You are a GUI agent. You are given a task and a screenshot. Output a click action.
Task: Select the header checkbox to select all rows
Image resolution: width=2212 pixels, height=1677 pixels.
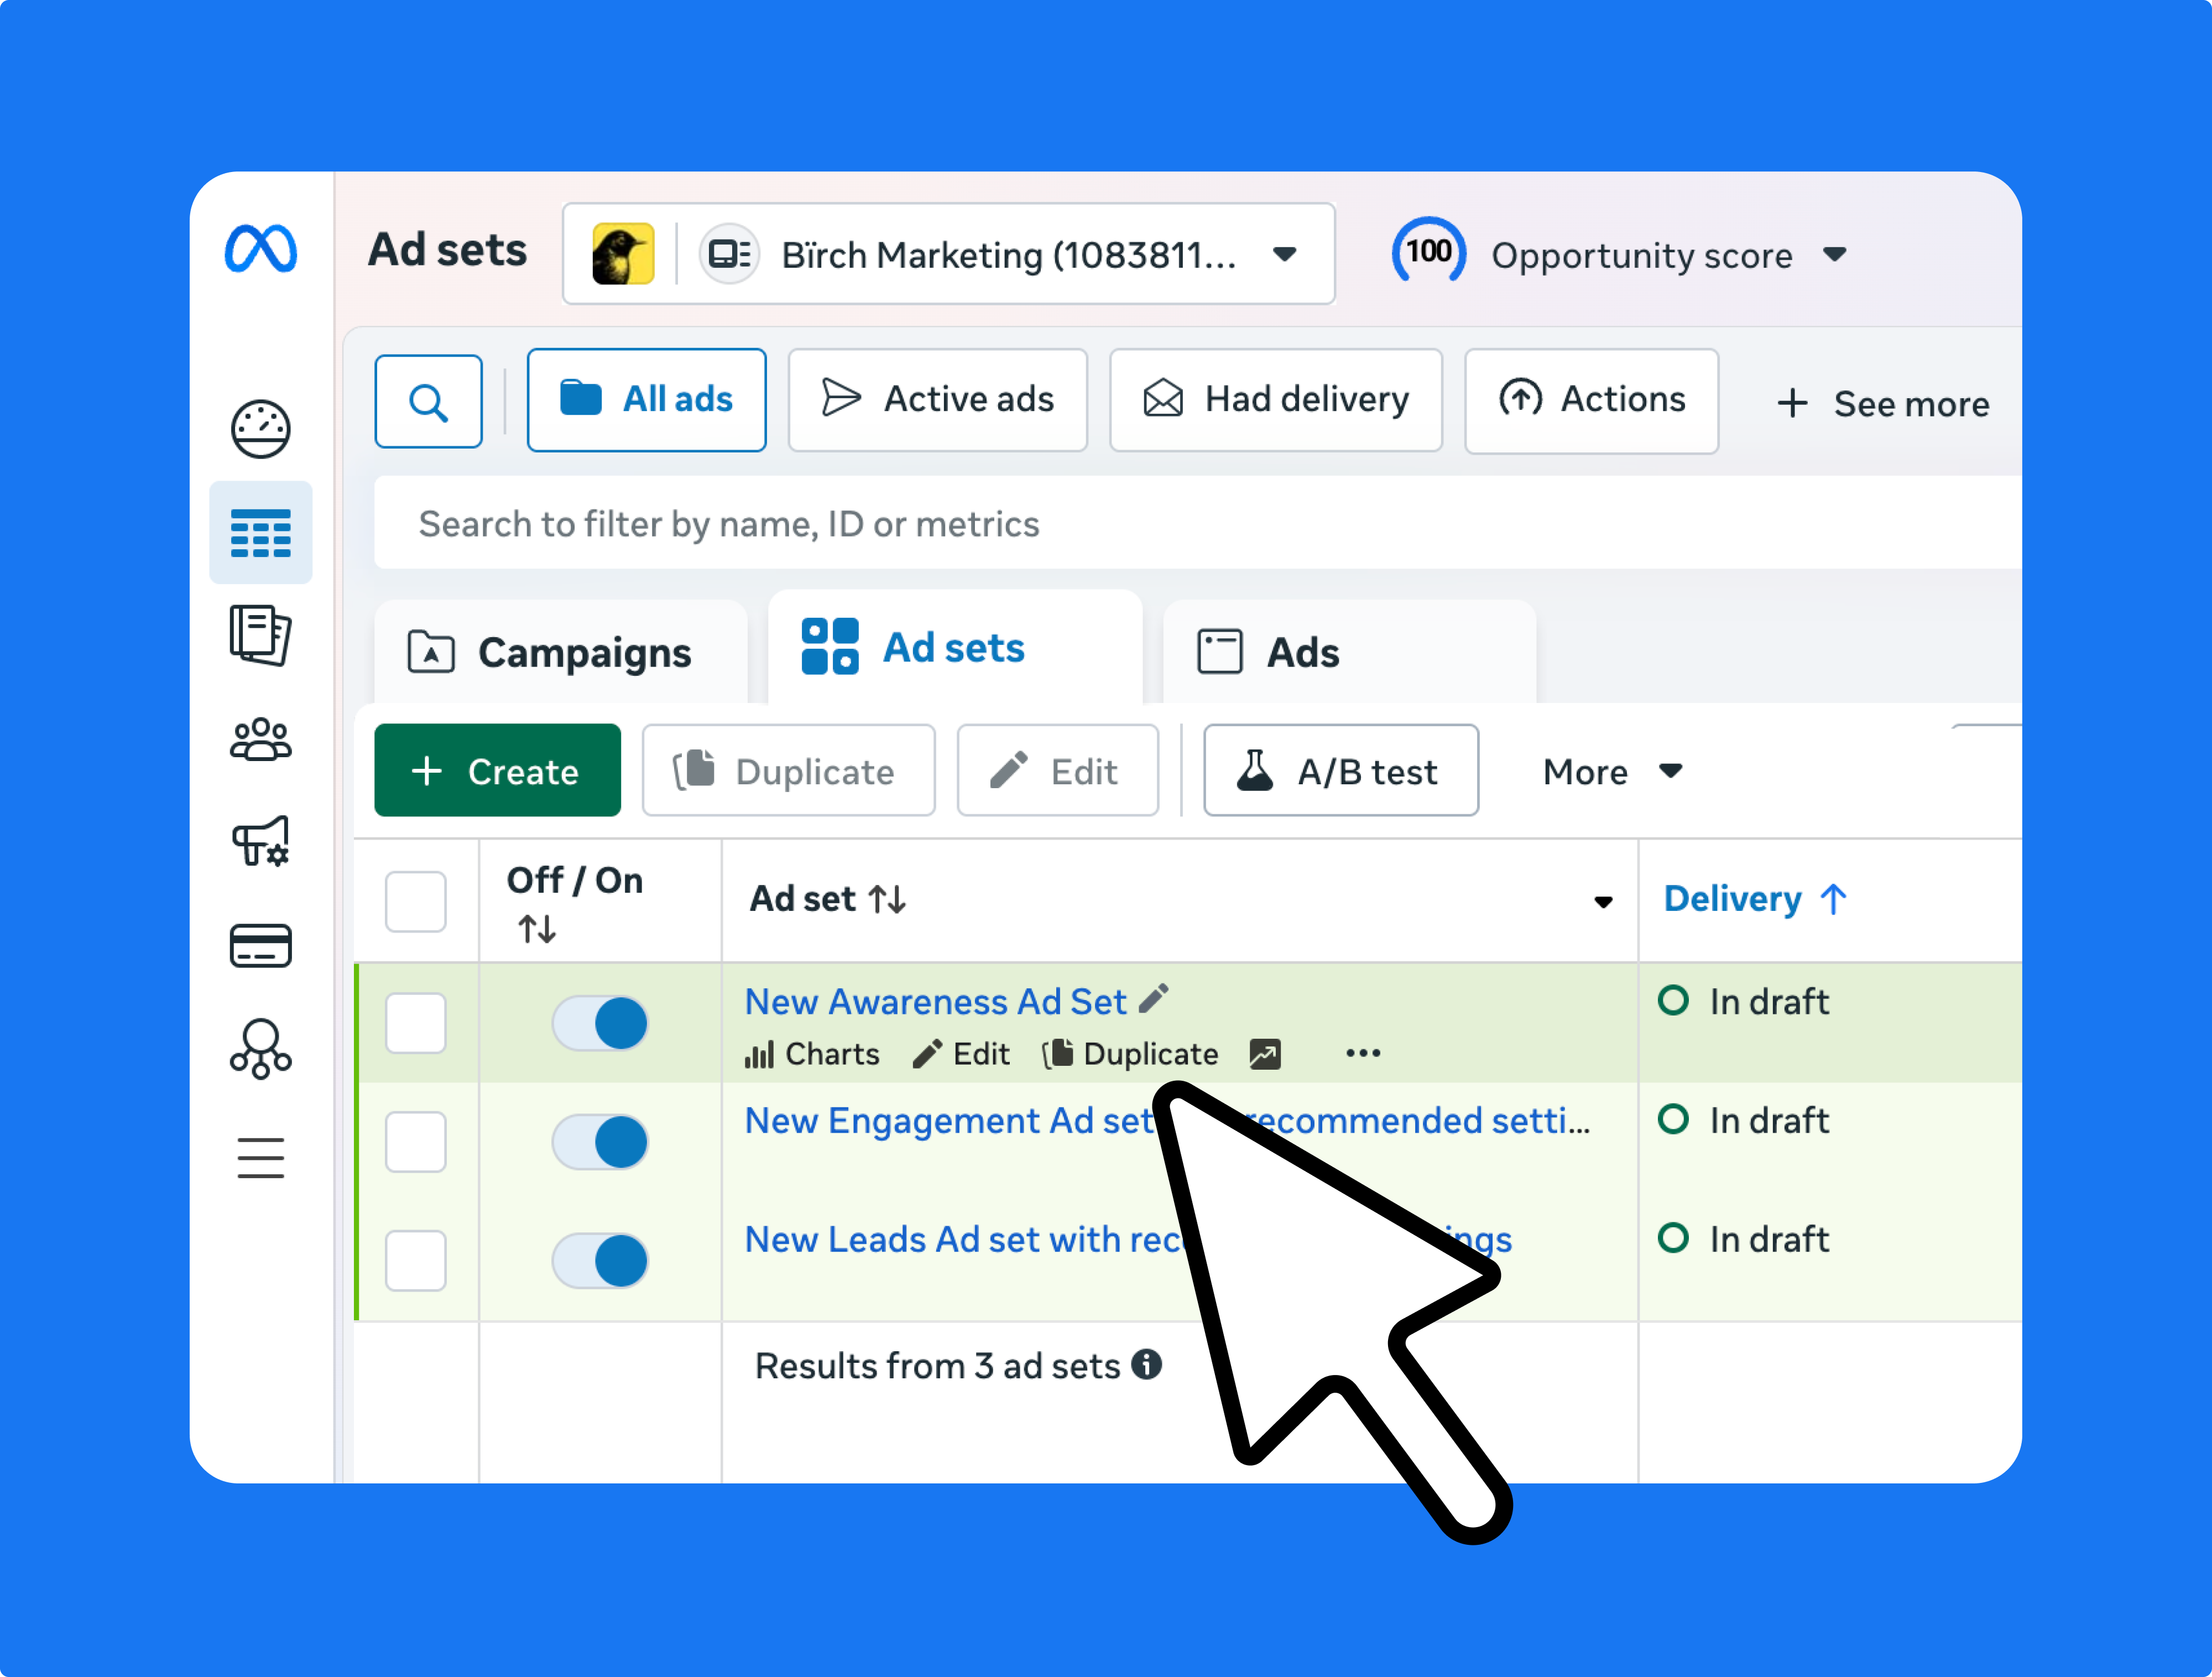pyautogui.click(x=415, y=901)
